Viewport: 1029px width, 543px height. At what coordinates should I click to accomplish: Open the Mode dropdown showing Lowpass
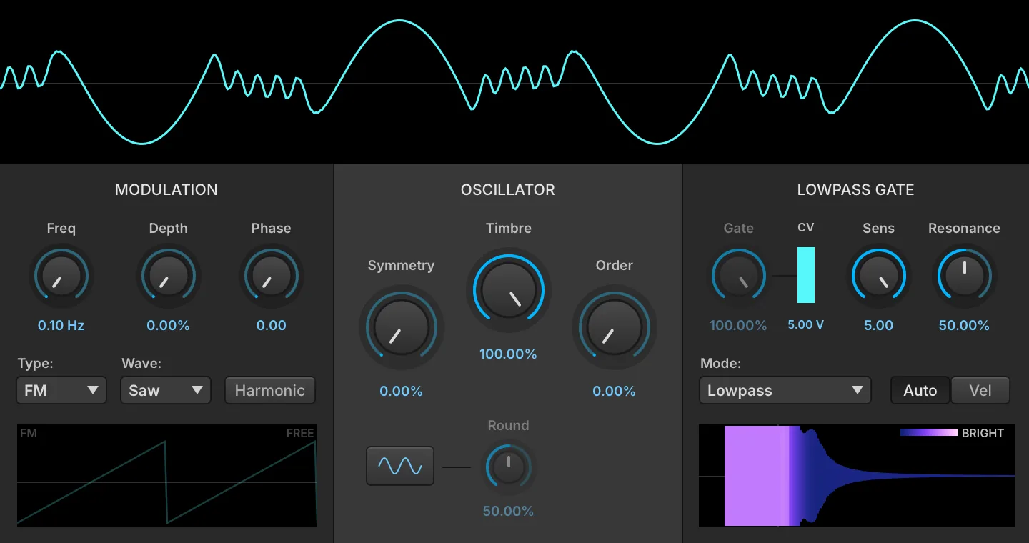point(785,391)
